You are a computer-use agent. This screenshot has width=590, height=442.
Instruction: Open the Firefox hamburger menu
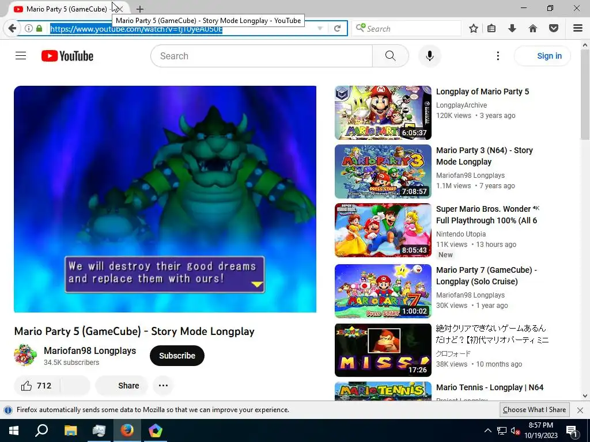click(578, 28)
